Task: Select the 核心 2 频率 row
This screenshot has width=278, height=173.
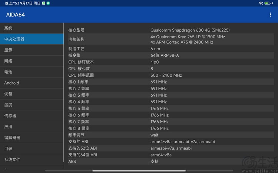Action: pos(171,89)
